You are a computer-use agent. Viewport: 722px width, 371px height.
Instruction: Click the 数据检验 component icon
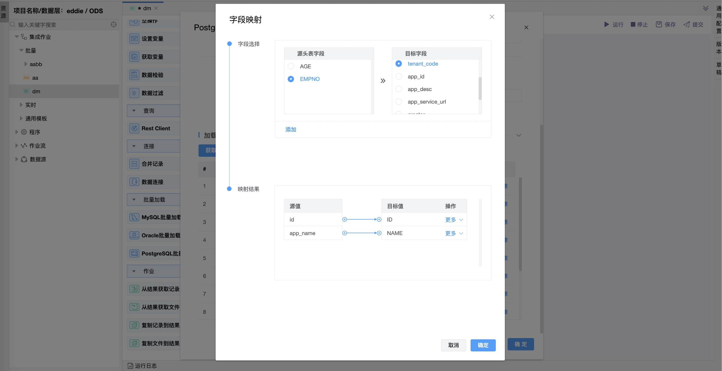(x=134, y=75)
